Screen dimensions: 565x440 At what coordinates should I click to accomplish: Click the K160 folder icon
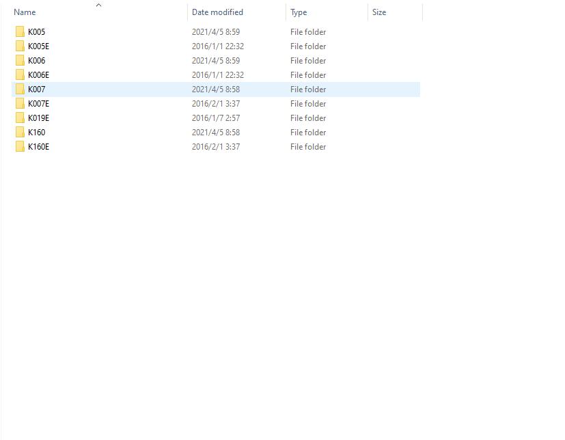(x=20, y=133)
